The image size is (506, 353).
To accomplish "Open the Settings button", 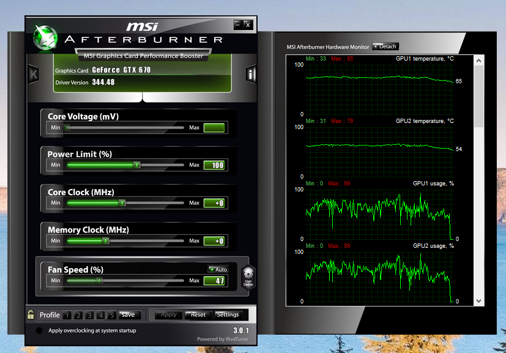I will (x=228, y=314).
